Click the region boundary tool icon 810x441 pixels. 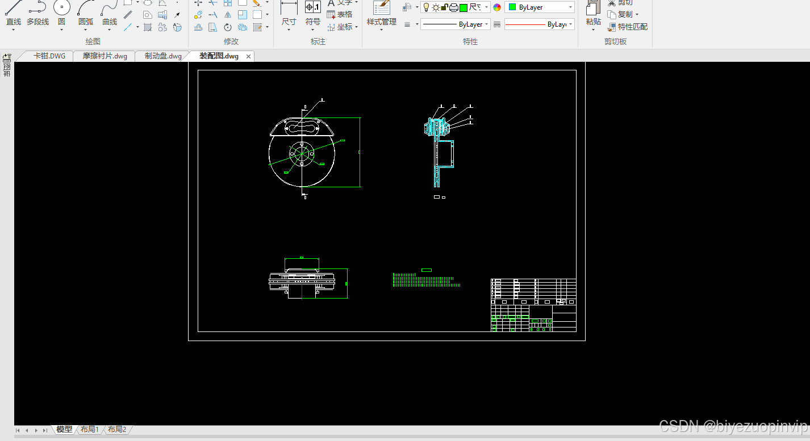148,15
